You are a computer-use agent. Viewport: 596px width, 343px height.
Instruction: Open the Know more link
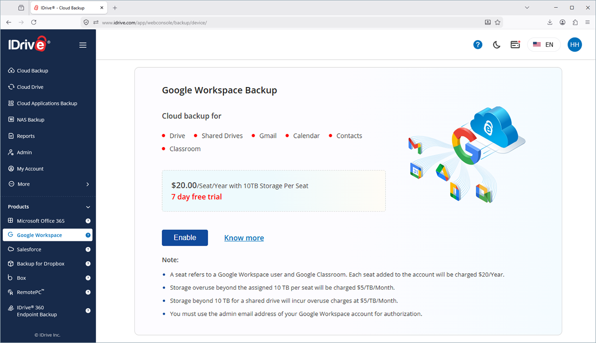point(244,238)
